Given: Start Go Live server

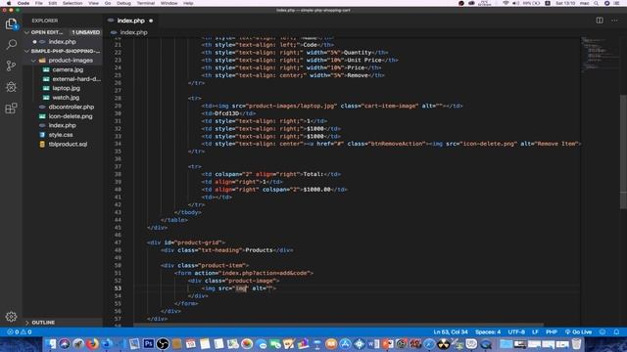Looking at the screenshot, I should click(x=578, y=332).
